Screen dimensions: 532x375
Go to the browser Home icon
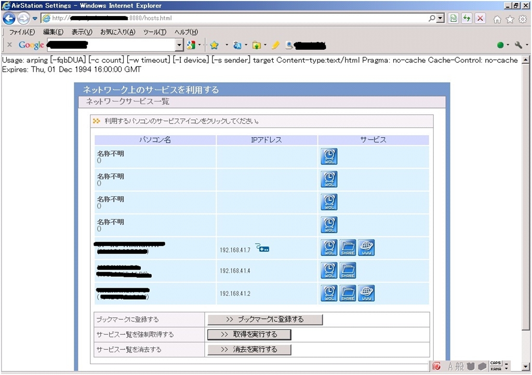pos(497,19)
